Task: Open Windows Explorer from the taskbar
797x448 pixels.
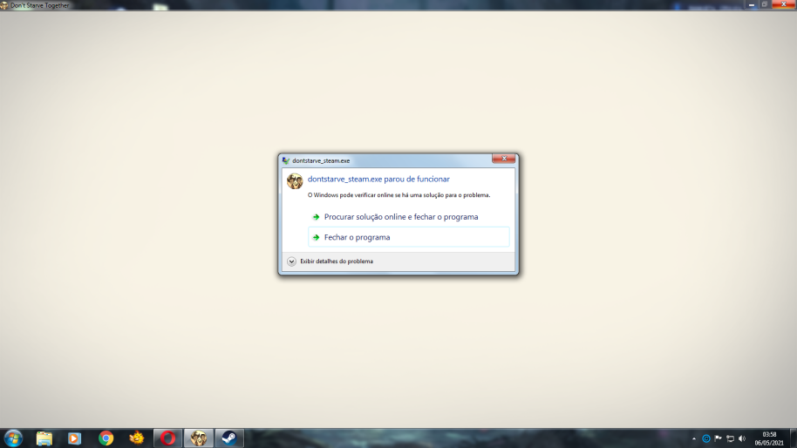Action: [x=44, y=438]
